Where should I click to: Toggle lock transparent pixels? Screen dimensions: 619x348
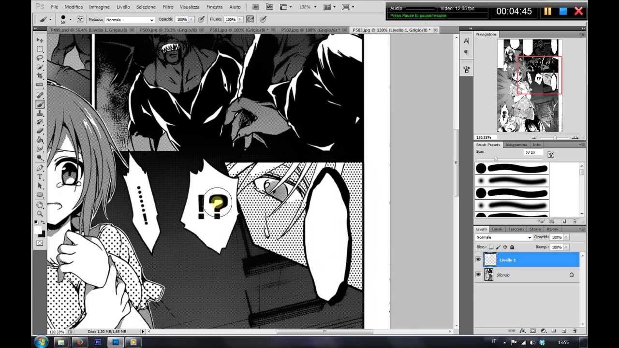pyautogui.click(x=491, y=247)
